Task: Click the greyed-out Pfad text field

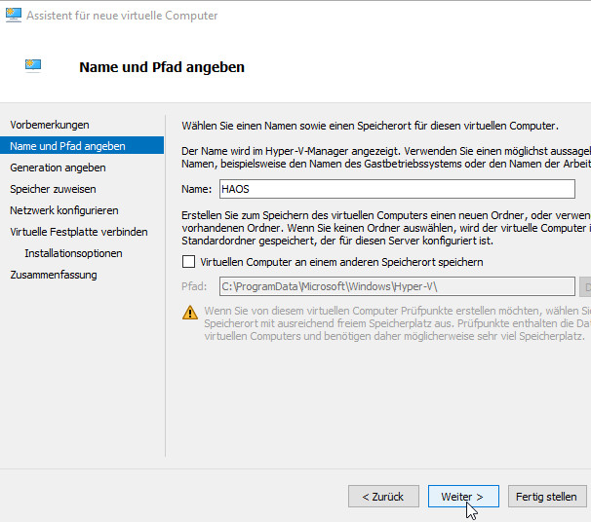Action: point(396,286)
